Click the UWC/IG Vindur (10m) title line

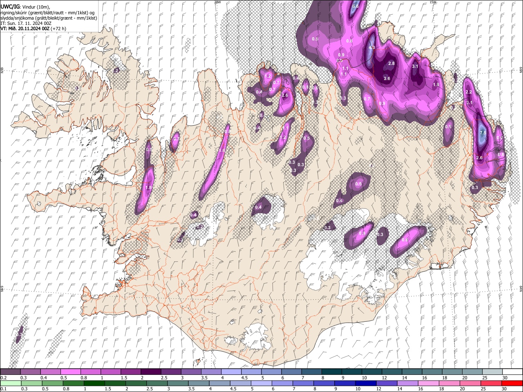point(25,7)
